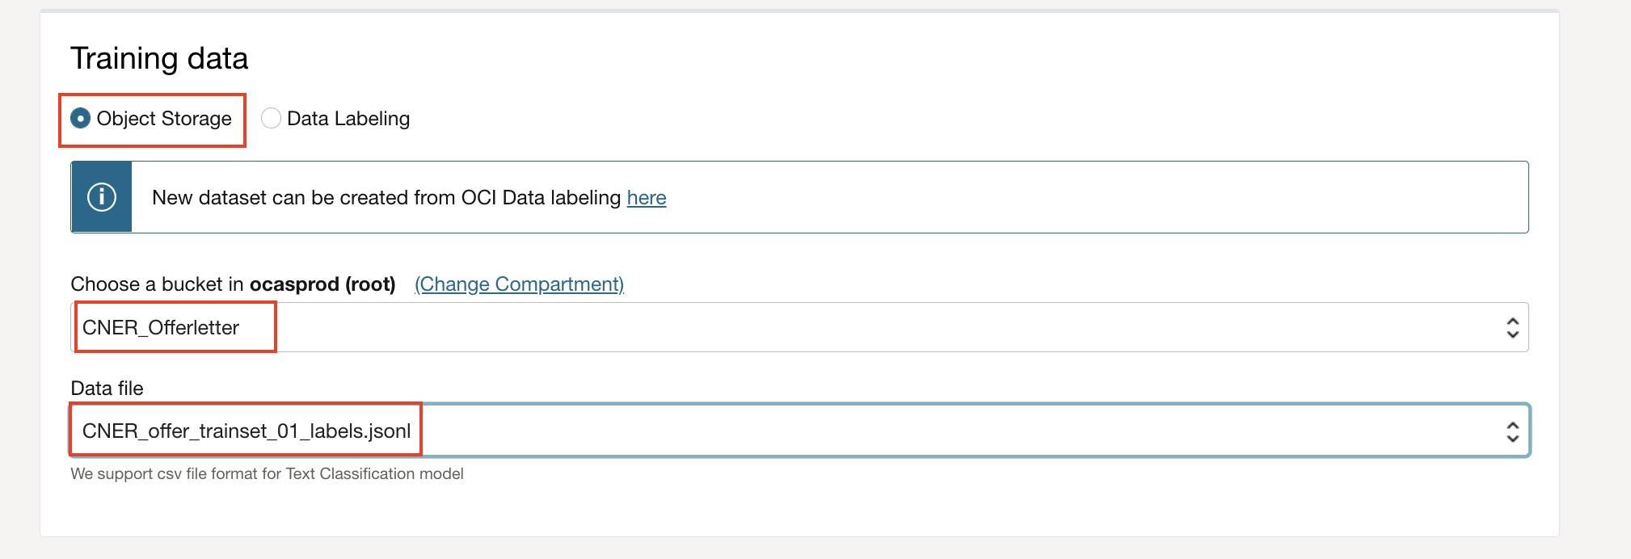
Task: Click the csv file format hint text
Action: pyautogui.click(x=267, y=474)
